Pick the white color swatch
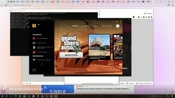This screenshot has height=98, width=175. (136, 17)
